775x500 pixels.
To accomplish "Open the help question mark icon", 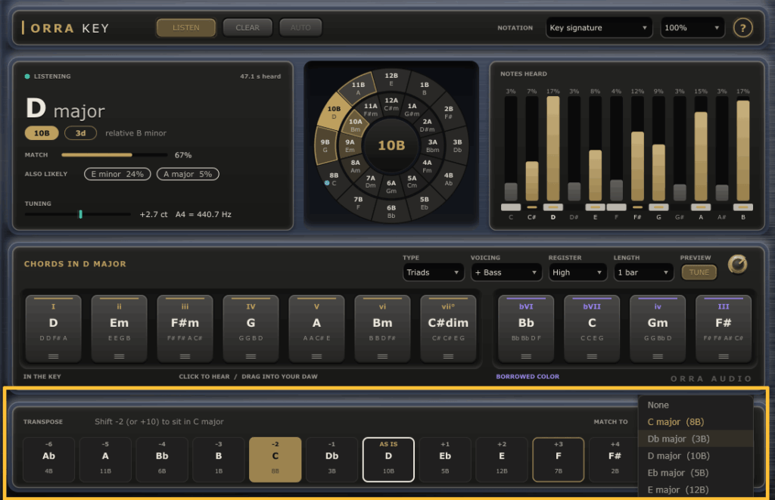I will 742,28.
